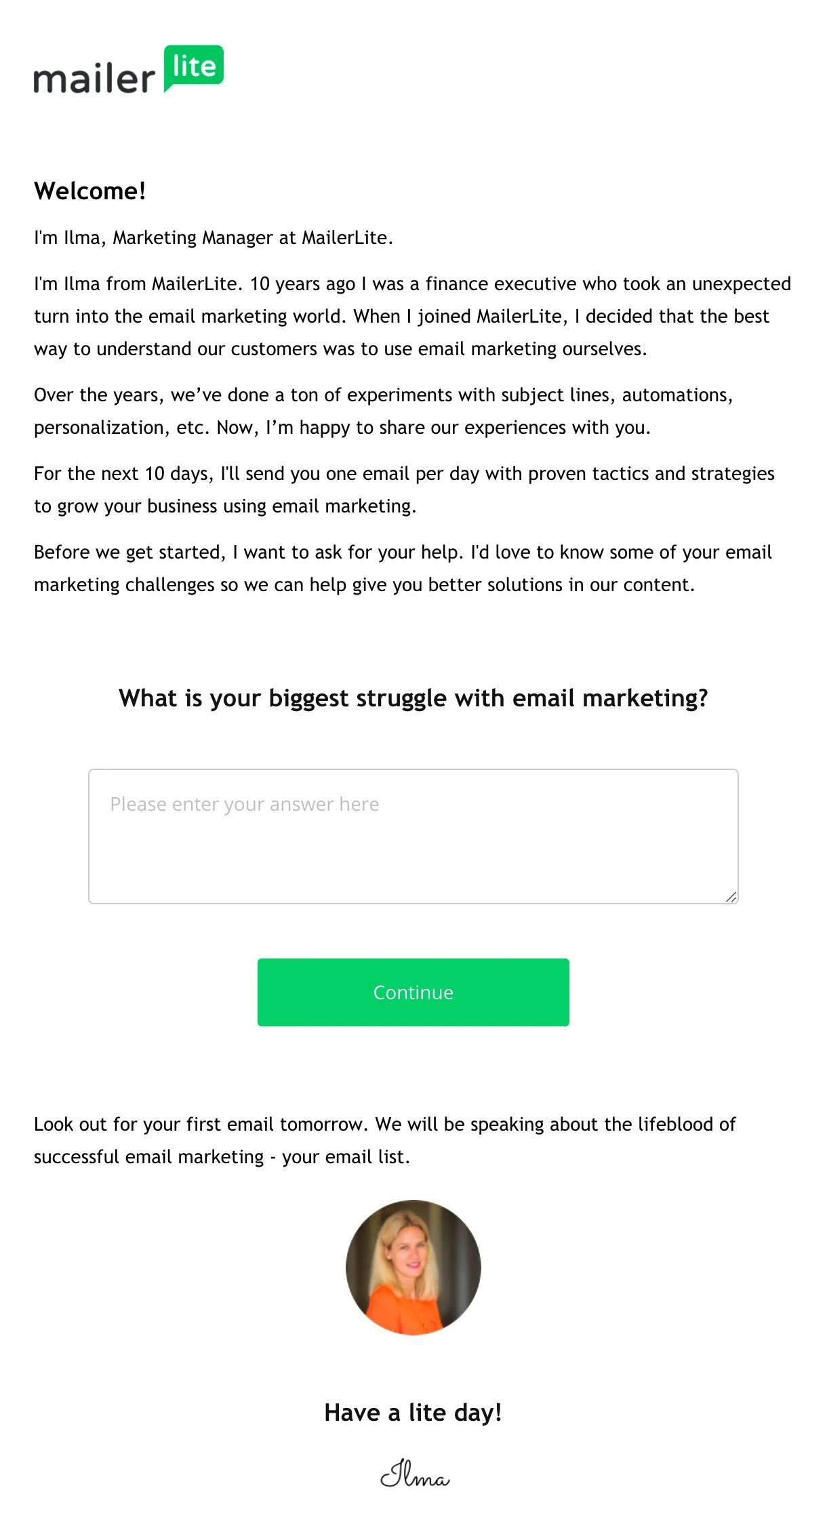Click the answer box resize handle
The height and width of the screenshot is (1532, 827).
[731, 897]
